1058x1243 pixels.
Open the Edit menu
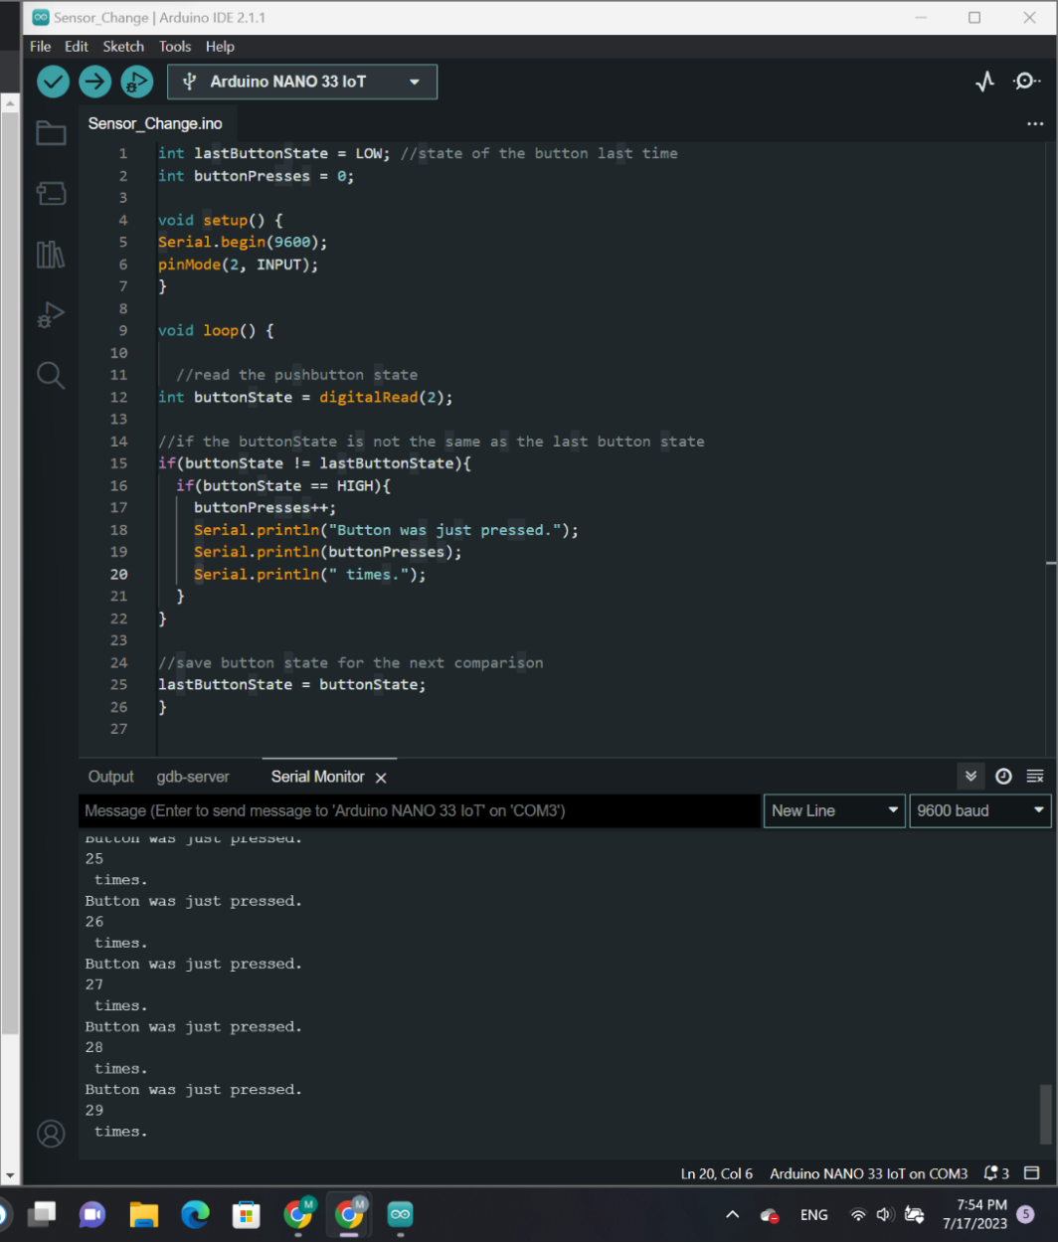point(77,47)
